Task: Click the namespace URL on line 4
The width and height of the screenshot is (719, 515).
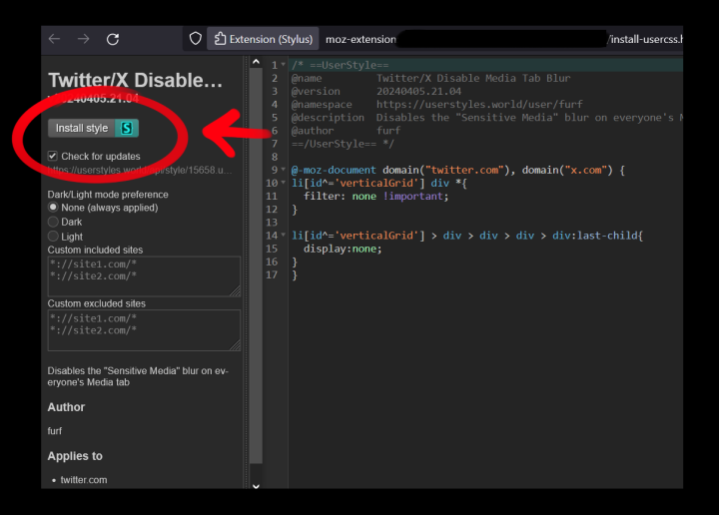Action: [479, 105]
